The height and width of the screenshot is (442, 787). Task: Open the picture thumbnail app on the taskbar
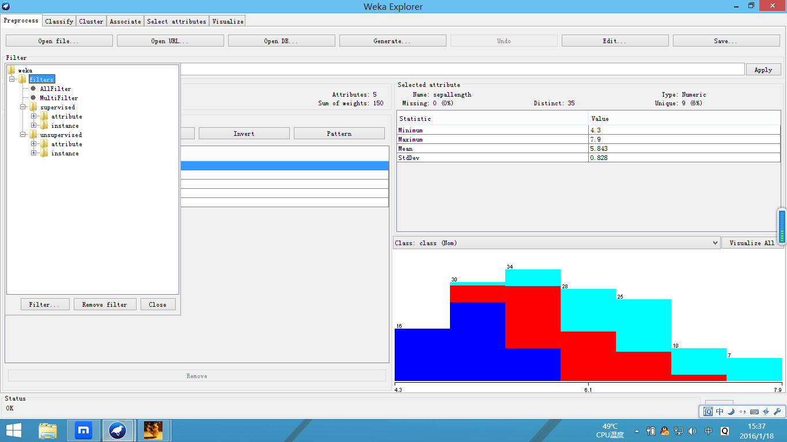[x=153, y=430]
